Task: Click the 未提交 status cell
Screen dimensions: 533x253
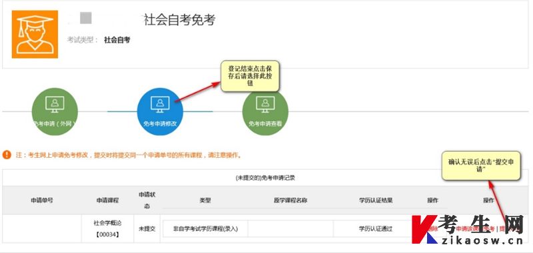Action: (147, 228)
